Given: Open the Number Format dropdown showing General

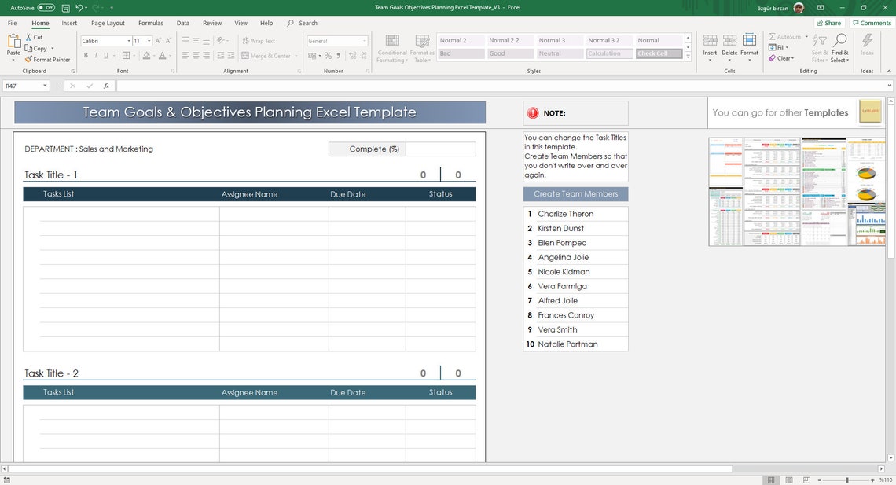Looking at the screenshot, I should tap(336, 40).
